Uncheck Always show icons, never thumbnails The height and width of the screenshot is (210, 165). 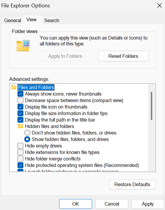point(20,94)
